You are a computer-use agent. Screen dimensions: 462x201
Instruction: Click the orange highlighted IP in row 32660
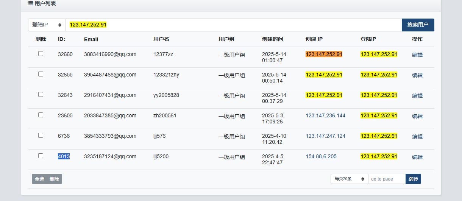(x=324, y=54)
